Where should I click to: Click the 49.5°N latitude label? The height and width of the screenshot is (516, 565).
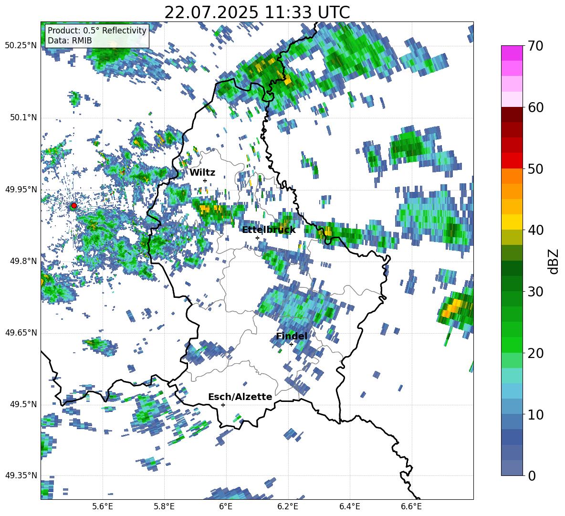click(x=23, y=404)
